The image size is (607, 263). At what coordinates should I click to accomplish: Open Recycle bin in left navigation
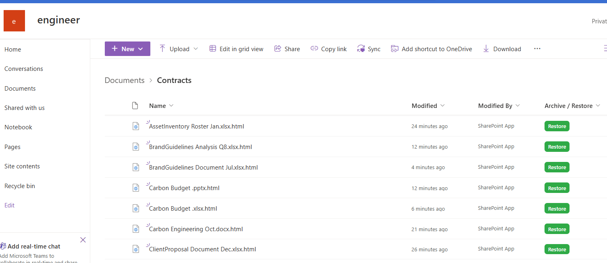[20, 186]
